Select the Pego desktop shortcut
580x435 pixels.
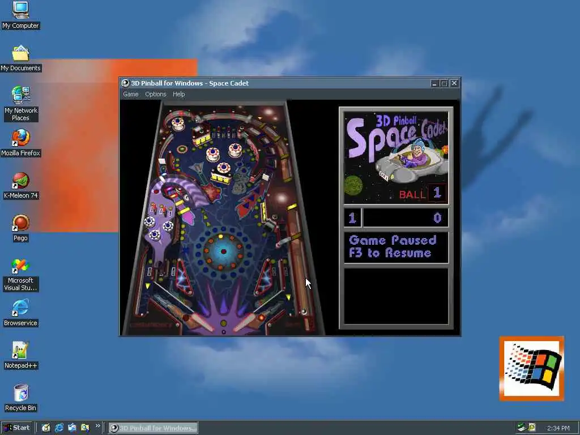20,228
